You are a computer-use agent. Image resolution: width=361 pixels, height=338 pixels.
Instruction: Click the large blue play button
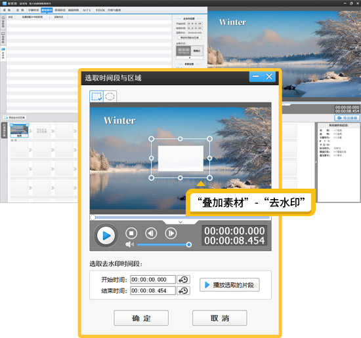pyautogui.click(x=106, y=236)
